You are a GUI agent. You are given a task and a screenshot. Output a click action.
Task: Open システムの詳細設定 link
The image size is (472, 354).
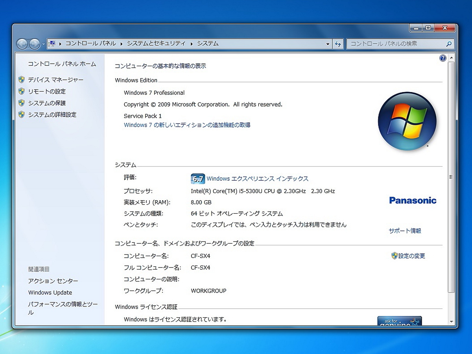[x=52, y=115]
